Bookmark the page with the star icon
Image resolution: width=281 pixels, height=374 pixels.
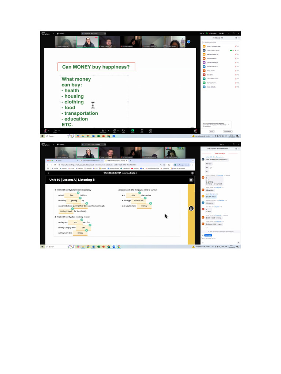tap(164, 165)
